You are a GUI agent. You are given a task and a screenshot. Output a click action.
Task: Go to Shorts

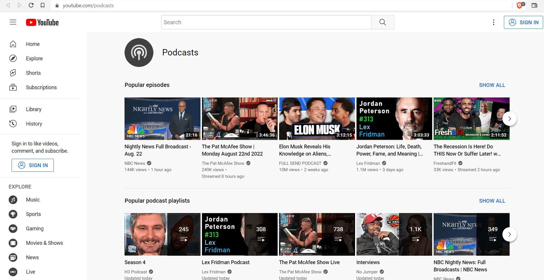click(40, 73)
